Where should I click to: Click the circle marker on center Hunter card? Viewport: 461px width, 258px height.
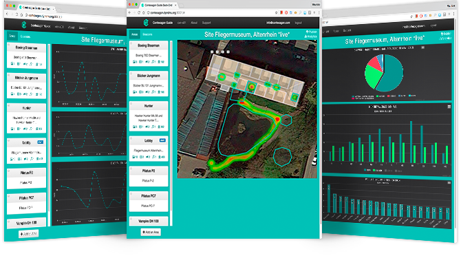[131, 104]
